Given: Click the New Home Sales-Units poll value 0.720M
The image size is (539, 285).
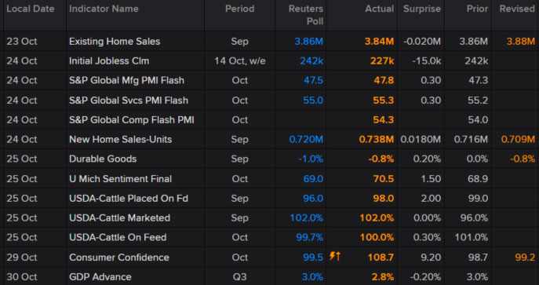Looking at the screenshot, I should point(306,139).
